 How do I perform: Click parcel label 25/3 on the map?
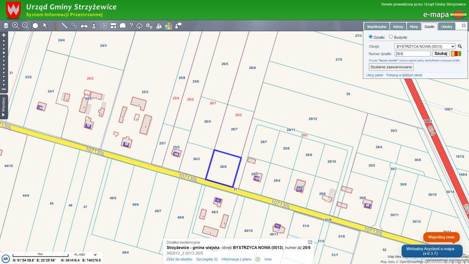145,92
